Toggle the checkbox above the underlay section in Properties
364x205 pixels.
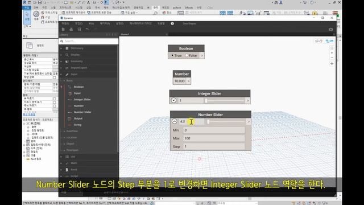[55, 77]
